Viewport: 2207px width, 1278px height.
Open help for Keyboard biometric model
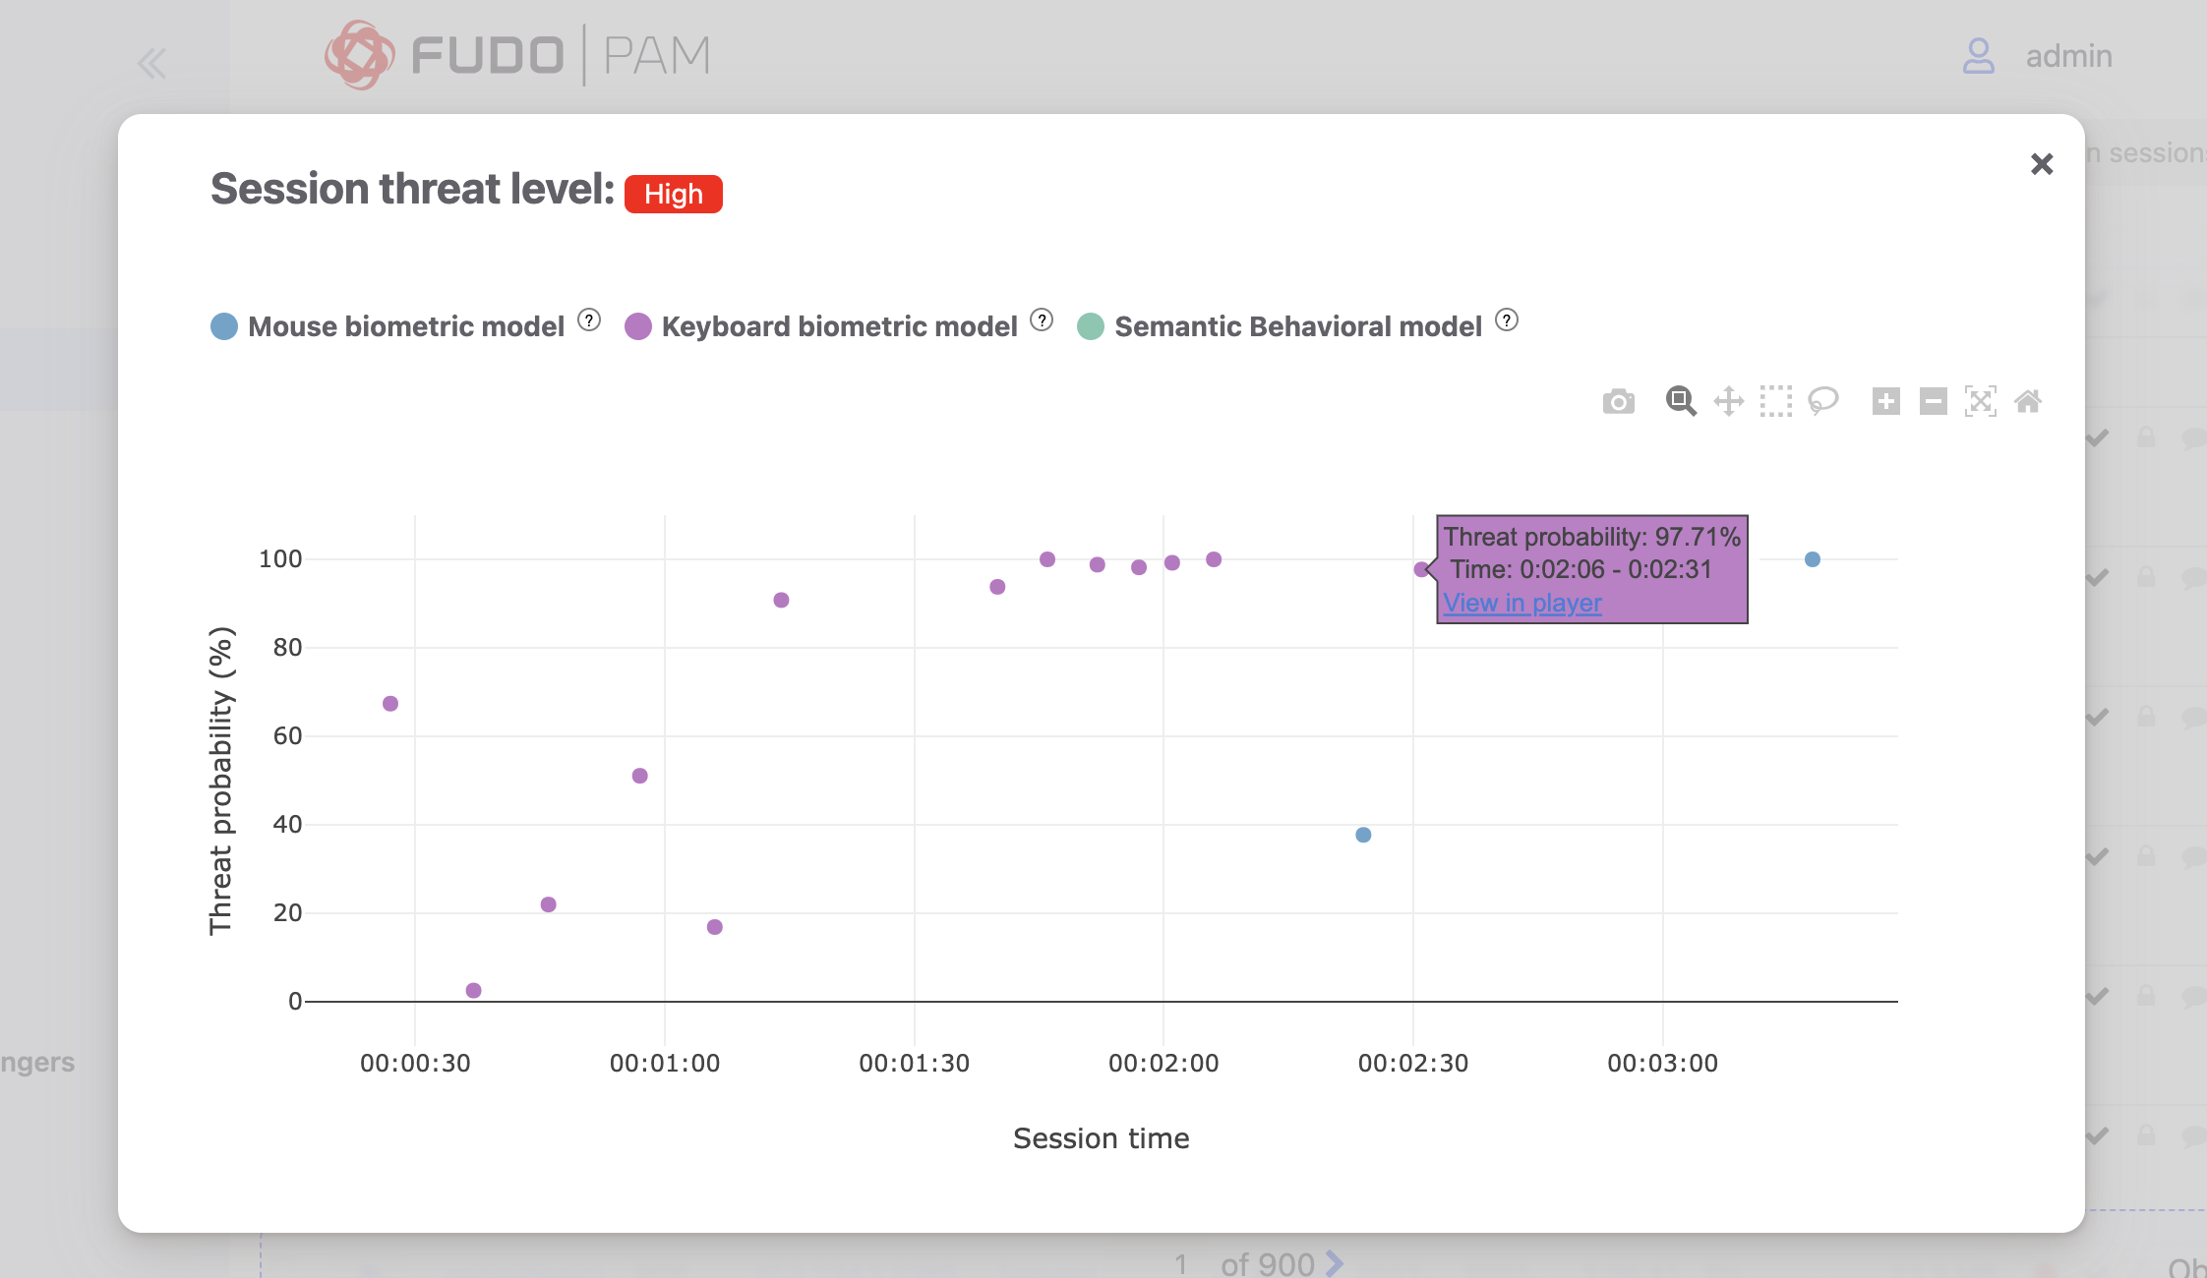click(x=1042, y=320)
